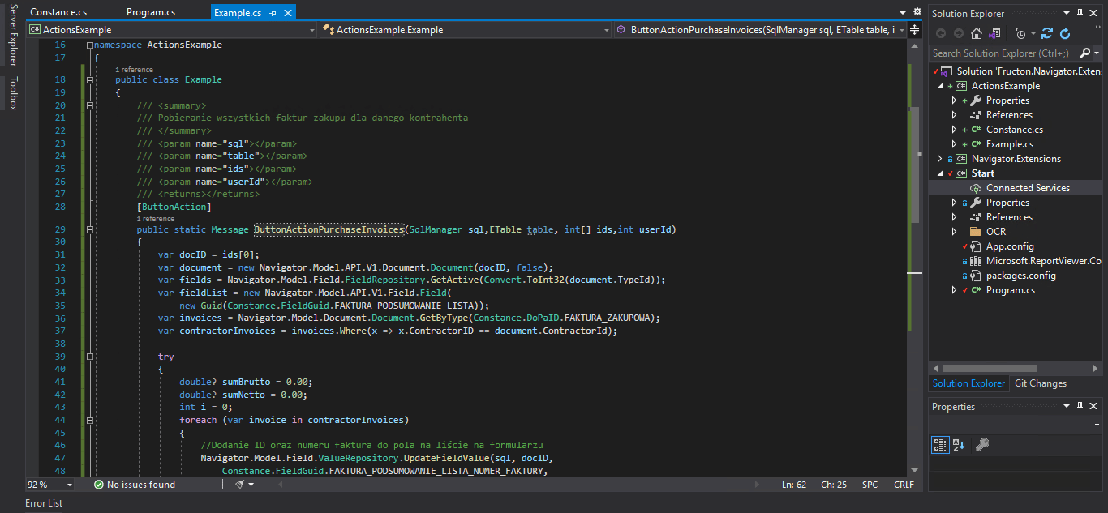
Task: Click the Home icon in Solution Explorer
Action: [976, 33]
